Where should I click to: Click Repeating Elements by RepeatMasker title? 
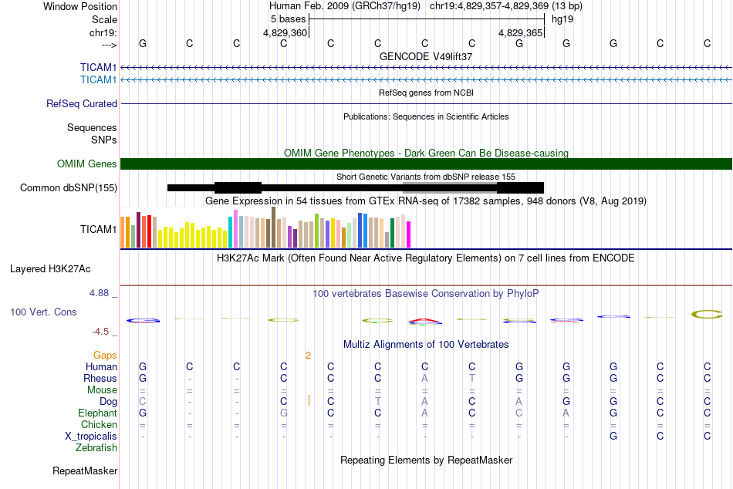tap(426, 460)
